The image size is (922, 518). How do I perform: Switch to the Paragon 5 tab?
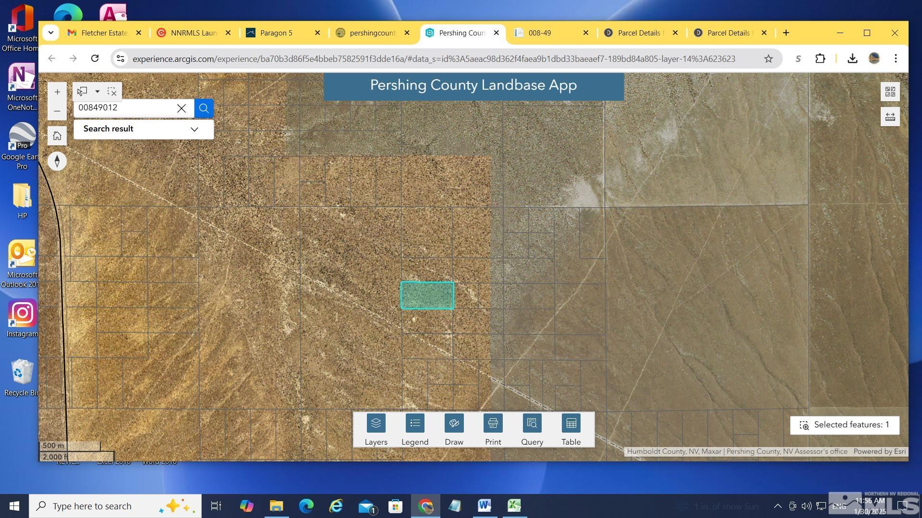(x=276, y=33)
